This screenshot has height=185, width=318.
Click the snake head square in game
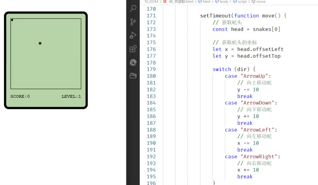point(12,20)
